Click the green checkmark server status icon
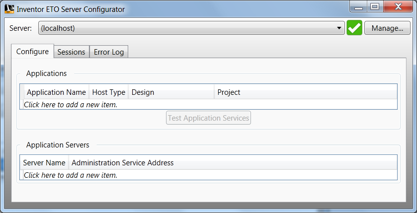Screen dimensions: 417x213 tap(354, 28)
